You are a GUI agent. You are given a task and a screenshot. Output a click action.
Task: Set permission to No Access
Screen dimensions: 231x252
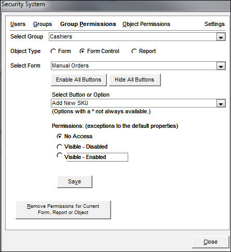(x=59, y=136)
